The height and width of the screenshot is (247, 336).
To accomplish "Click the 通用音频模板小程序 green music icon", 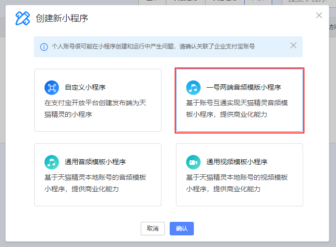I will pos(52,162).
